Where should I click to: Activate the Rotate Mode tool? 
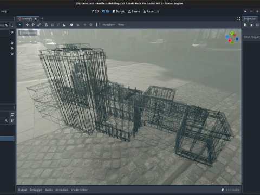[33, 25]
